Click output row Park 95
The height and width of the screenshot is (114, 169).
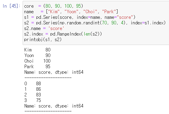37,67
